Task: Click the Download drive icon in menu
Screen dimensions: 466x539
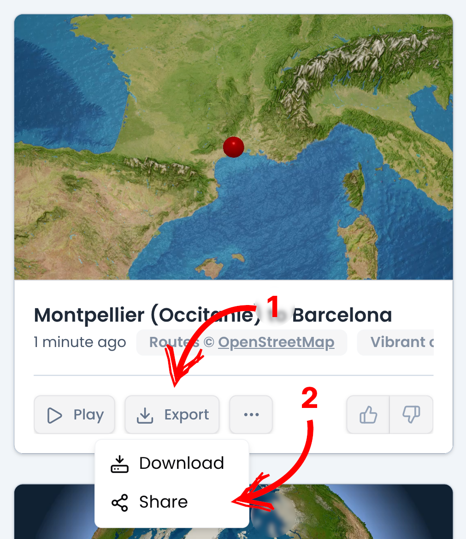Action: [x=119, y=464]
